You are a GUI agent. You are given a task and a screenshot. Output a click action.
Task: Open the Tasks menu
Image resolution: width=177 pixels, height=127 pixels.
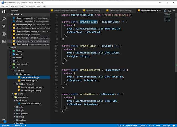click(x=38, y=6)
